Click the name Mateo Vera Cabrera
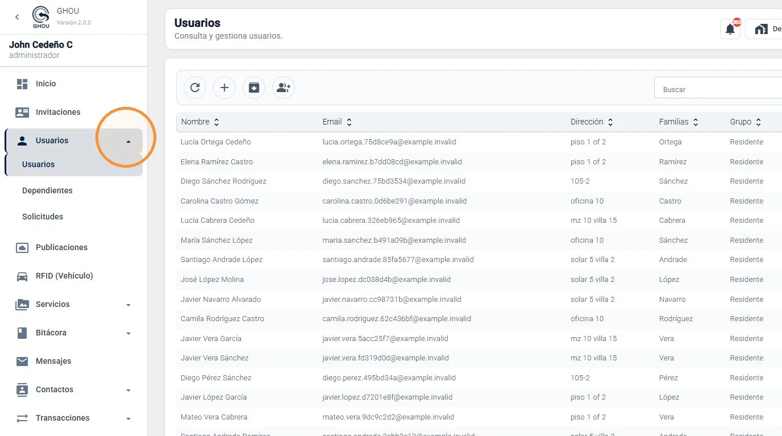This screenshot has width=782, height=436. 214,417
